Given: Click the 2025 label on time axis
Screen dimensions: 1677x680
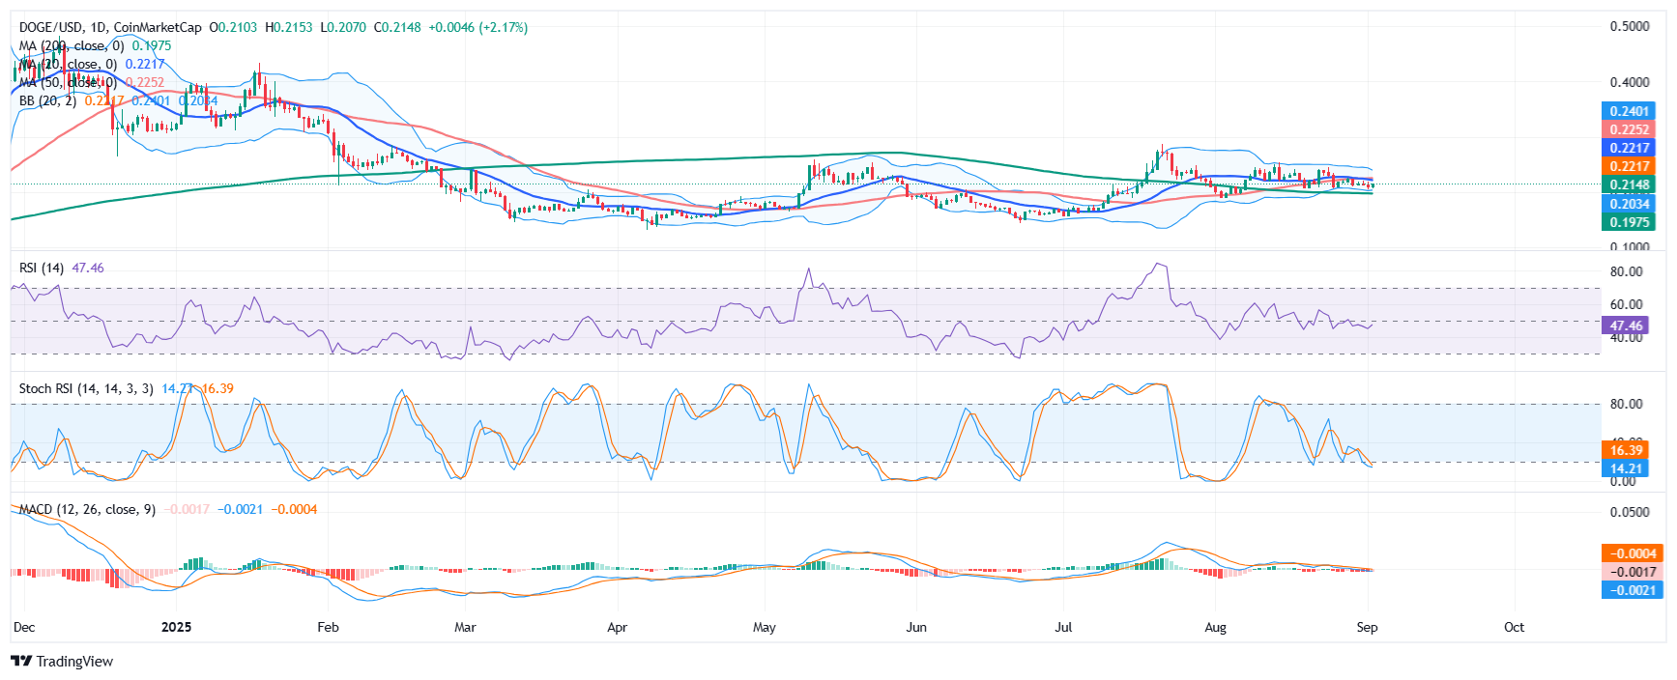Looking at the screenshot, I should pos(176,627).
